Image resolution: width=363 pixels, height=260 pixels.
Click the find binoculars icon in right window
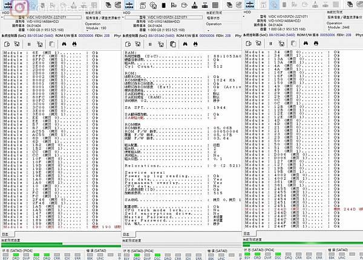coord(306,43)
